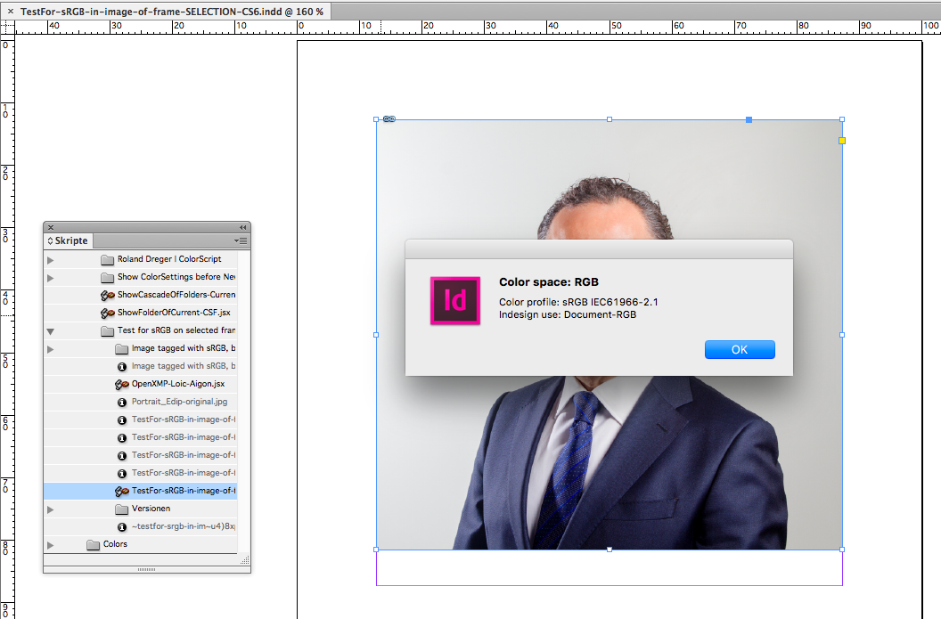Image resolution: width=941 pixels, height=619 pixels.
Task: Click Roland Dreger ColorScript folder icon
Action: coord(108,260)
